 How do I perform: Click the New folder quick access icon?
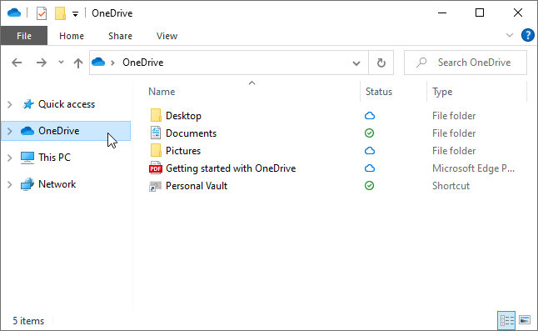point(60,13)
